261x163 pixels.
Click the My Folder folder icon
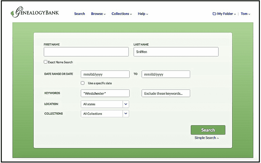[214, 14]
